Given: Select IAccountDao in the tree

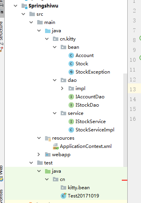Looking at the screenshot, I should (90, 97).
